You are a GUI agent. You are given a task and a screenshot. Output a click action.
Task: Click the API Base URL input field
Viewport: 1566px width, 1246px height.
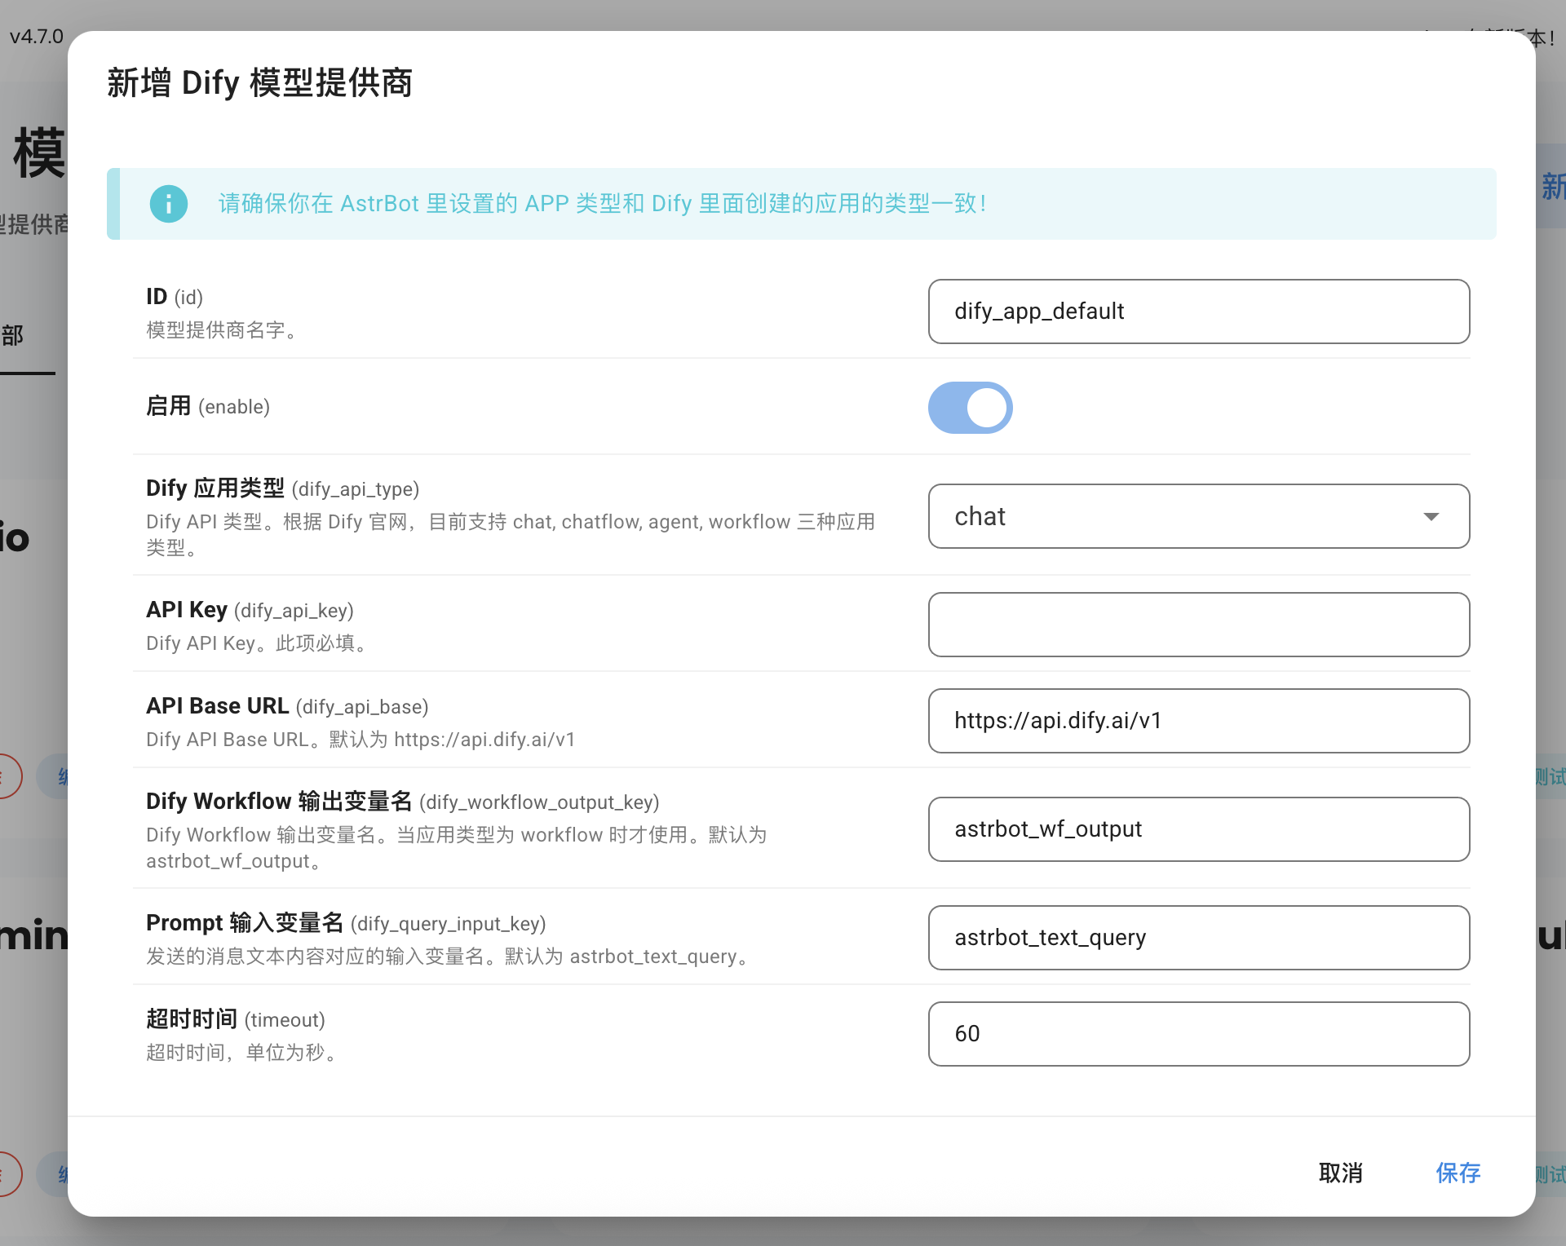click(1198, 721)
